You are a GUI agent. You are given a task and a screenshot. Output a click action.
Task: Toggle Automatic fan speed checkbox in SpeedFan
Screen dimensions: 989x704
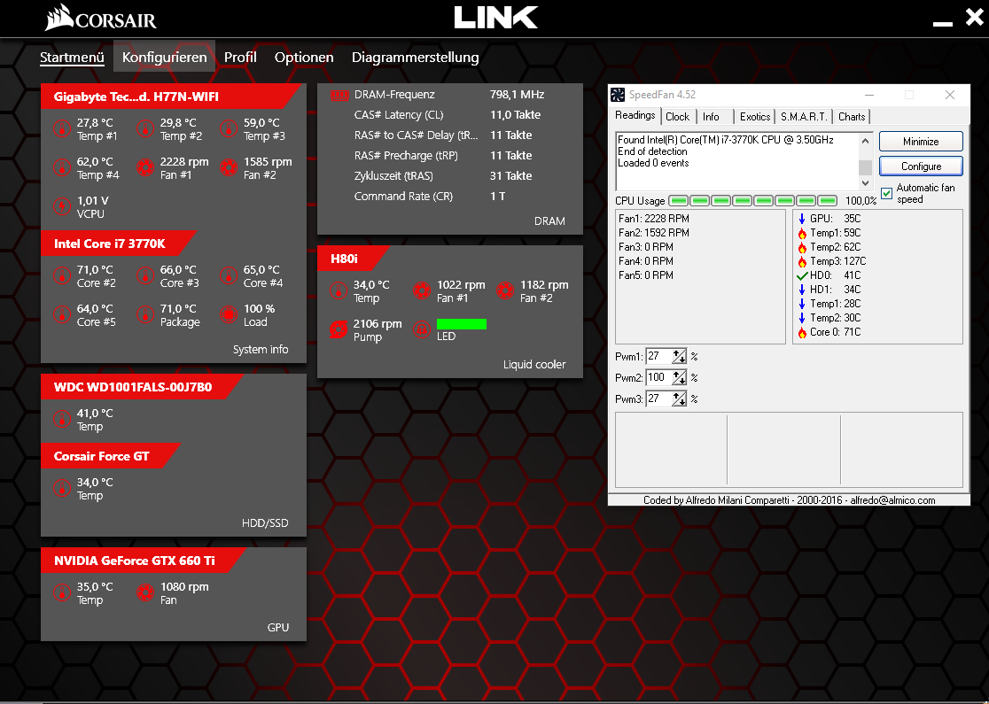[887, 194]
